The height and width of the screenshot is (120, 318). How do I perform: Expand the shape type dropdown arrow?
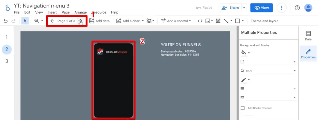click(x=243, y=21)
